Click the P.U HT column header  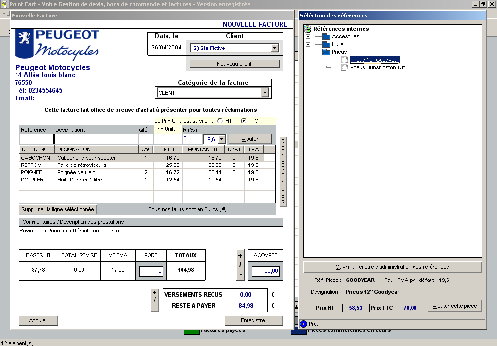[168, 149]
